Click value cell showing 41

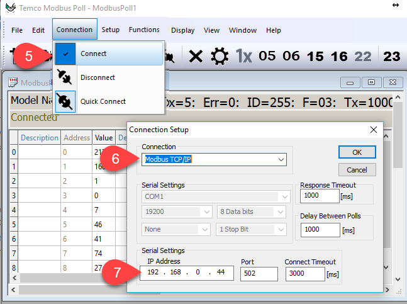point(104,239)
